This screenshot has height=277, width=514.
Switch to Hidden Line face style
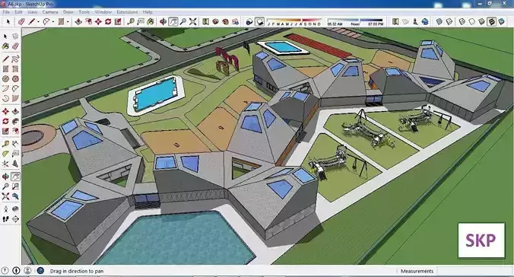point(471,21)
